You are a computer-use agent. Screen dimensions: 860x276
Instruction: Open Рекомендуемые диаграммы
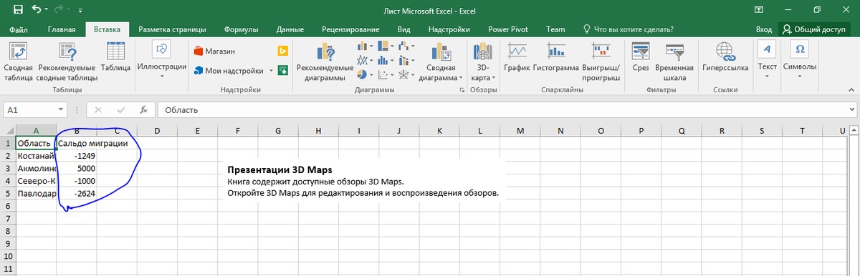325,61
